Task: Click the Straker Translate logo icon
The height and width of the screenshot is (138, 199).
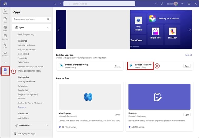Action: [x=131, y=66]
